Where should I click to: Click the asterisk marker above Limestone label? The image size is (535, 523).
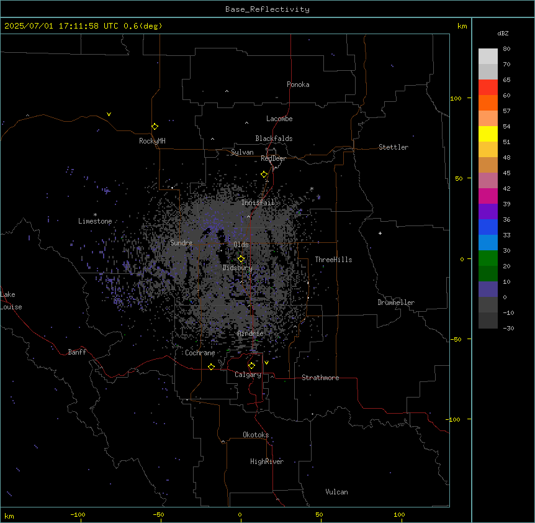95,215
